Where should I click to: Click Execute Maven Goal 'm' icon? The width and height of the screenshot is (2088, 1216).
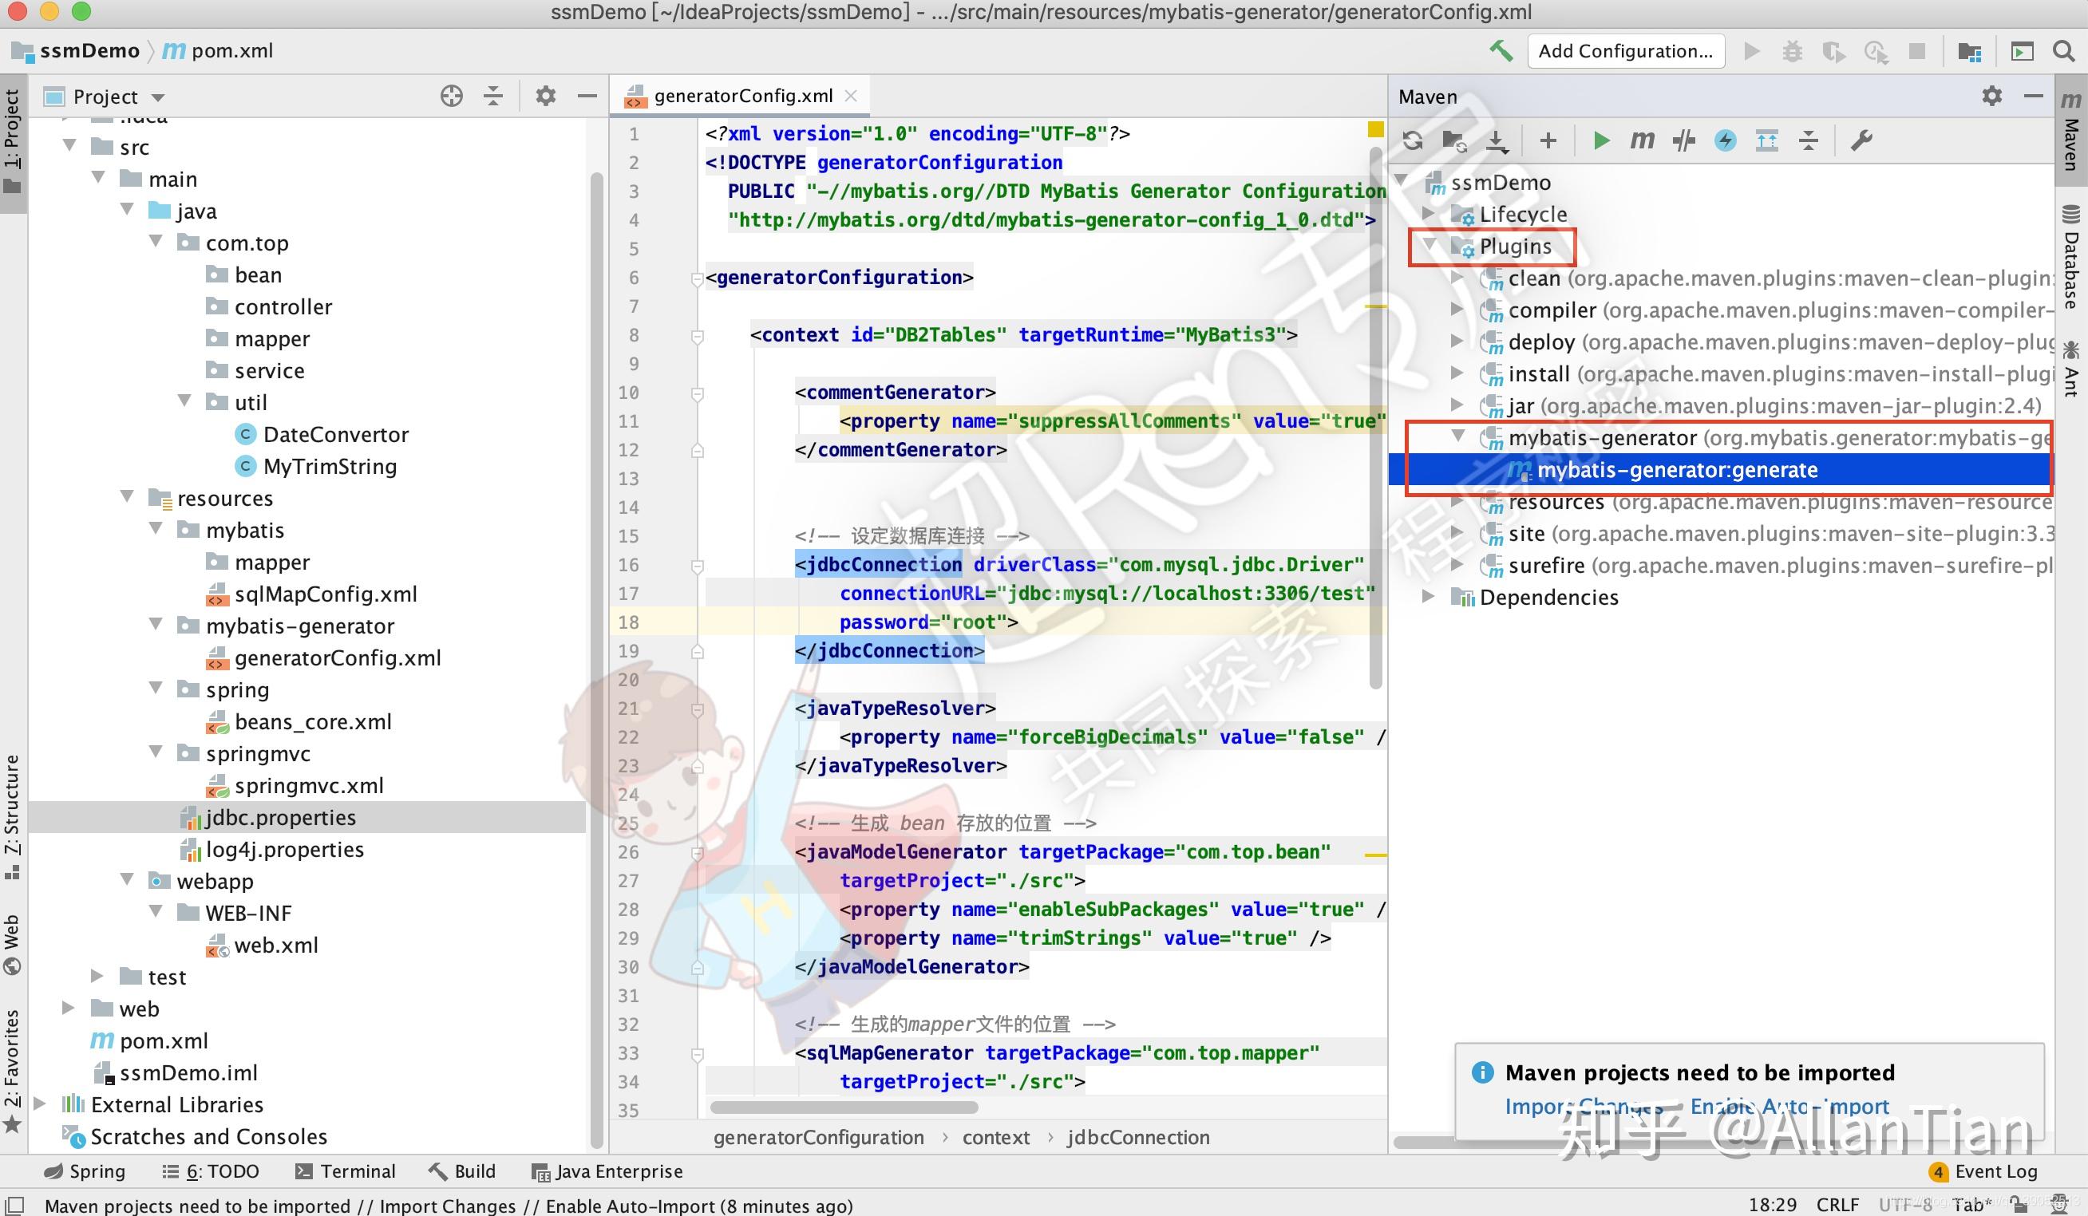1641,140
